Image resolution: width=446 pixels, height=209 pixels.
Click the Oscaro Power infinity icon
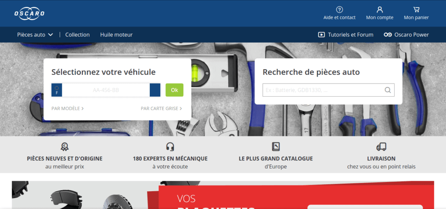(x=388, y=35)
